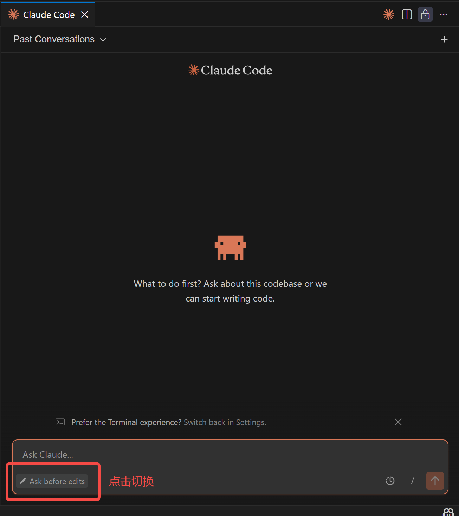Click the Claude spark icon on the tab
459x516 pixels.
[13, 14]
